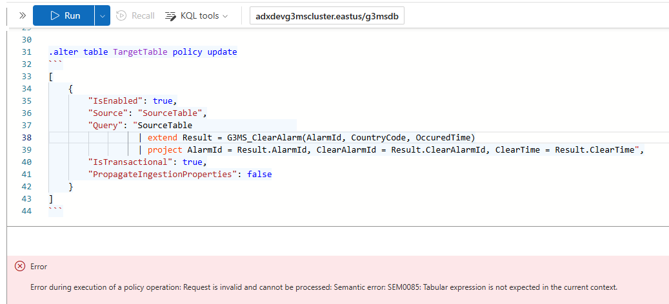The width and height of the screenshot is (669, 304).
Task: Click the "IsTransactional" key
Action: click(130, 162)
